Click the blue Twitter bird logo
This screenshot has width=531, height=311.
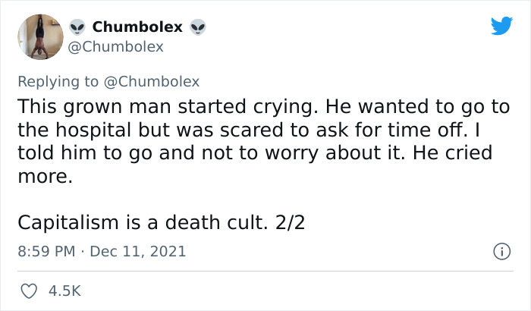[501, 25]
